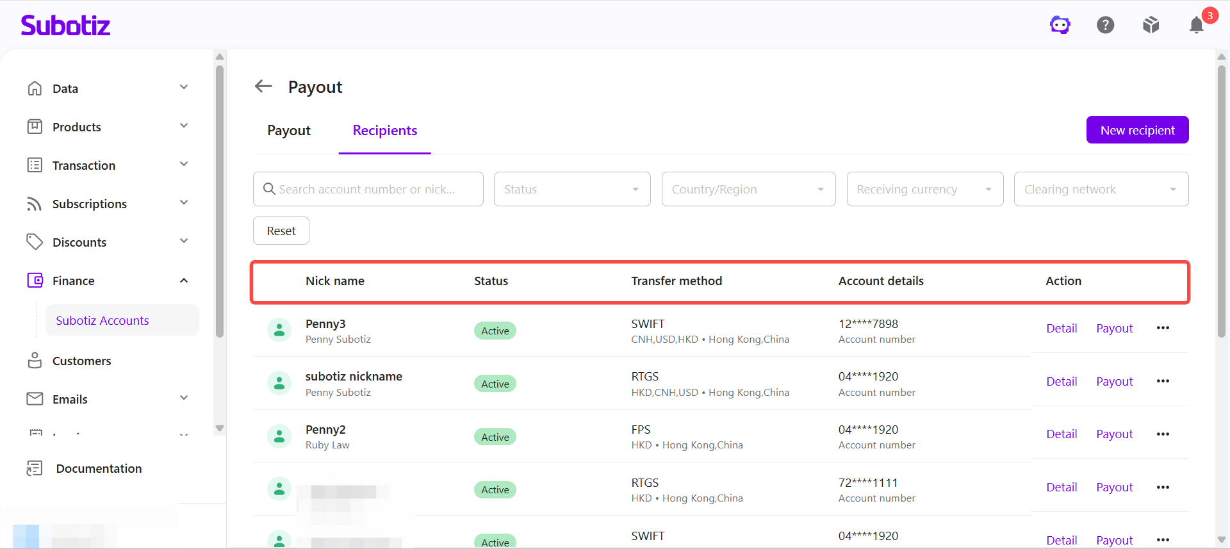
Task: Expand the Data menu chevron
Action: click(184, 87)
